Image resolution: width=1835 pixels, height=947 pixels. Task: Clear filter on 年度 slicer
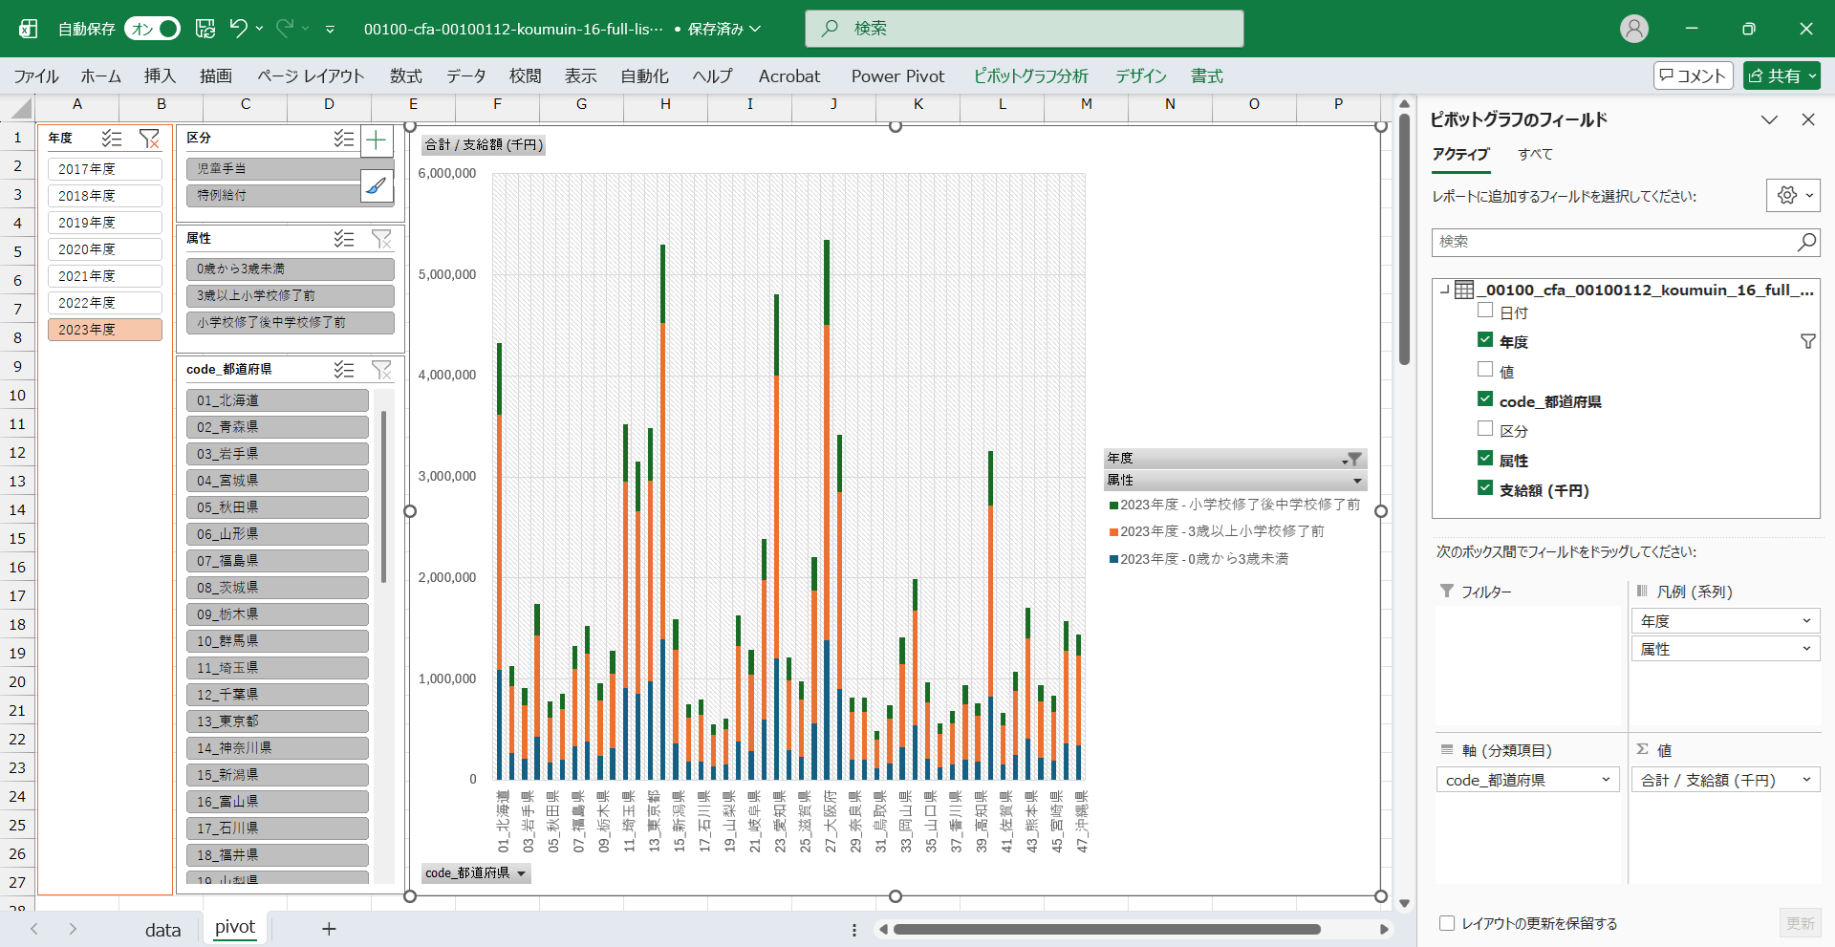[x=149, y=139]
